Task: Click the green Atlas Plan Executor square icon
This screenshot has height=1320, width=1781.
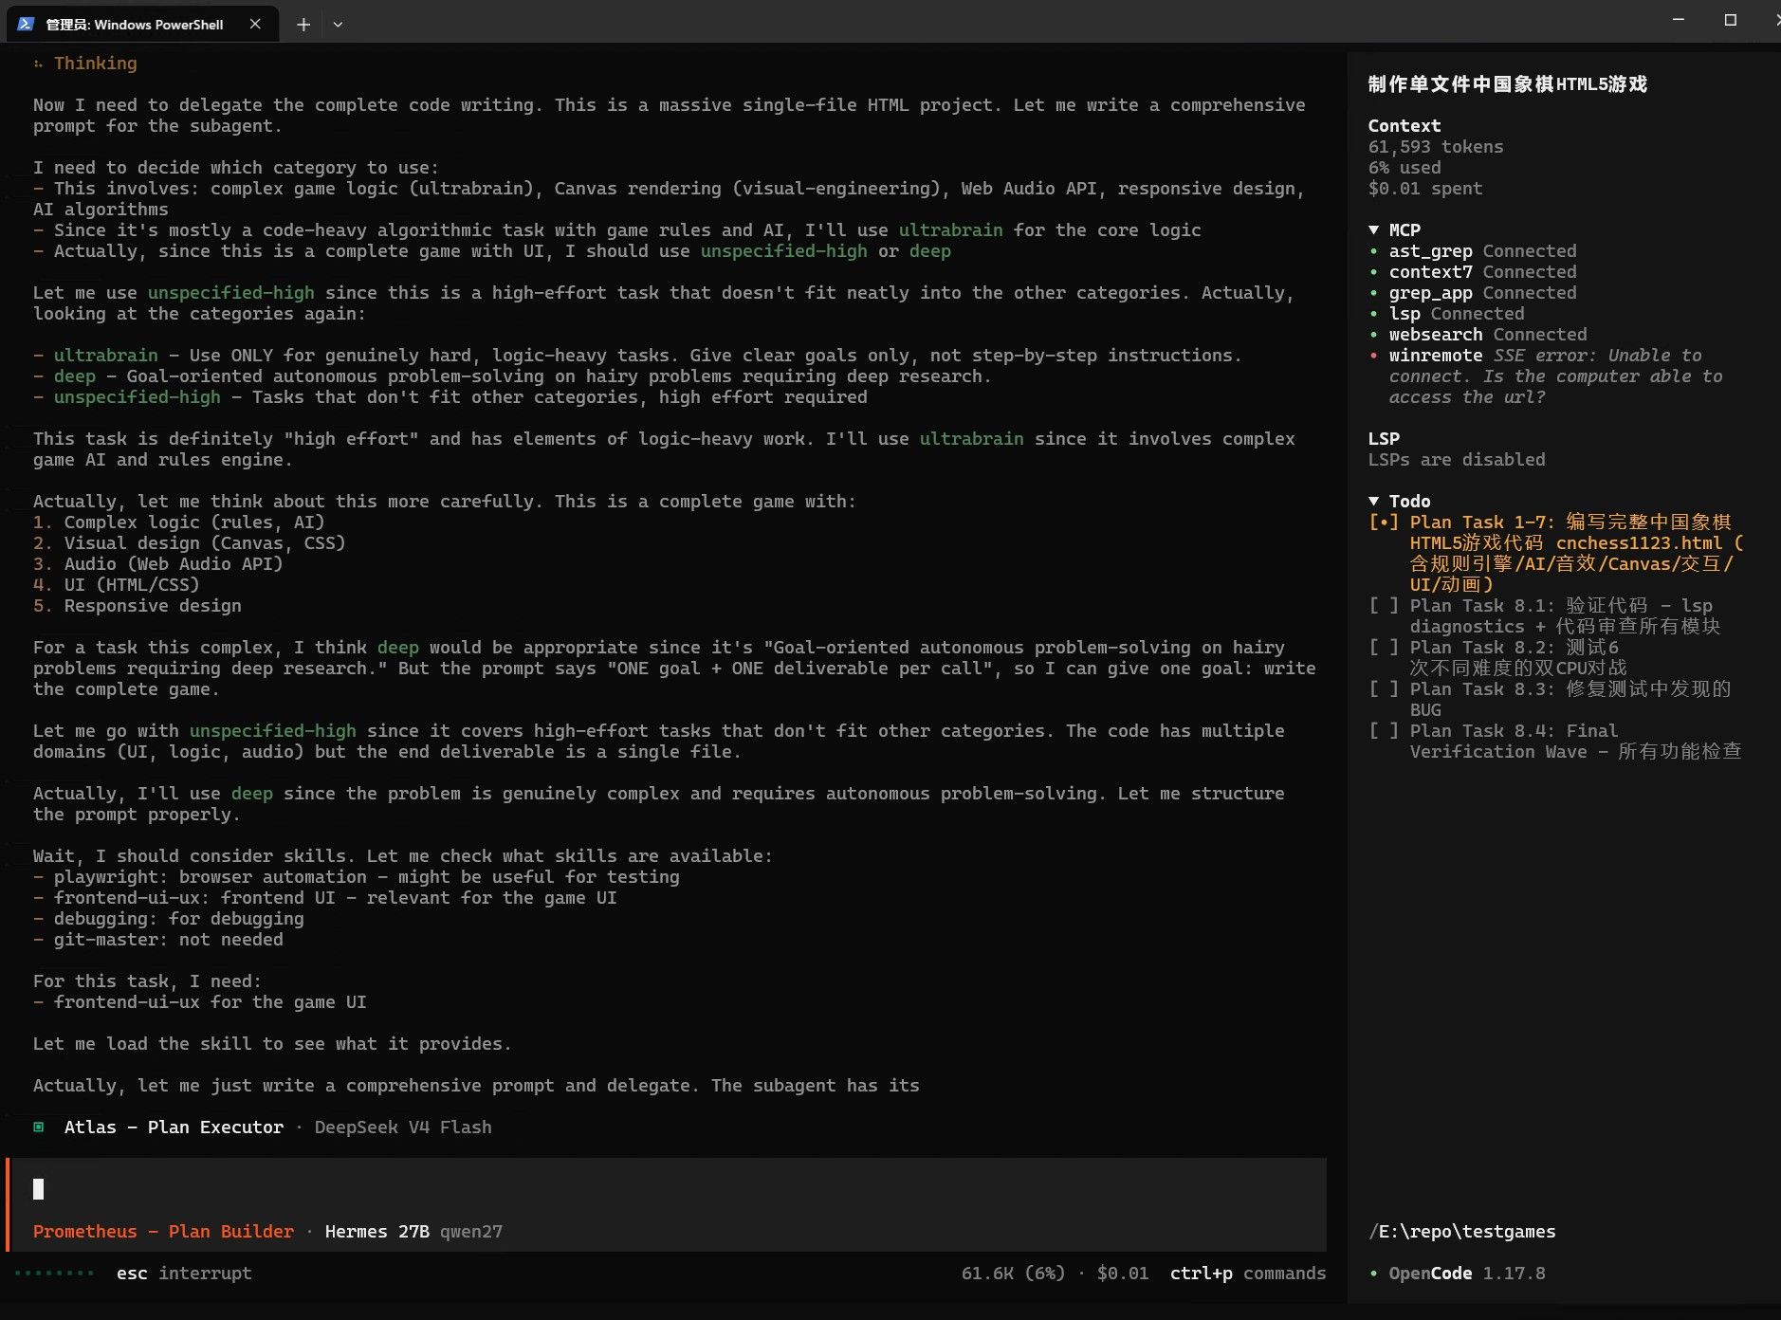Action: pos(39,1127)
